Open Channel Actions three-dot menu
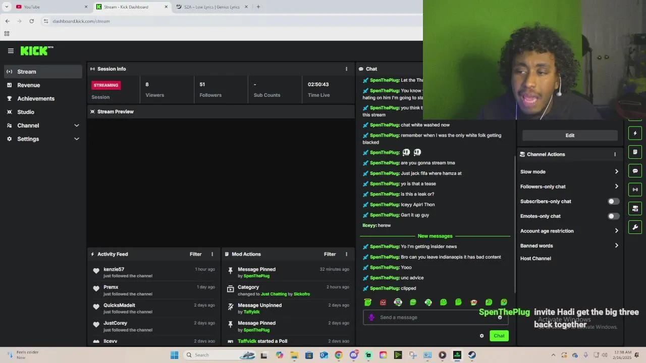 (615, 154)
